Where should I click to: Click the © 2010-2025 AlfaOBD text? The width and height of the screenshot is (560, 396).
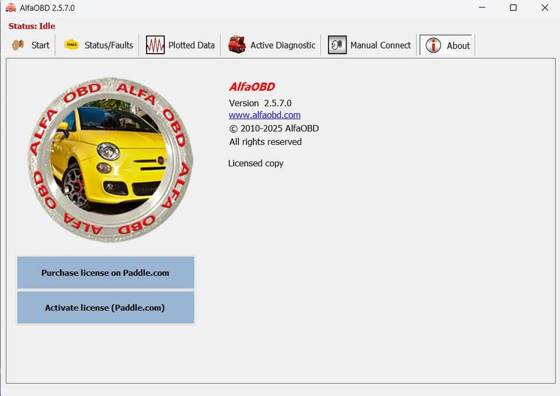pyautogui.click(x=274, y=128)
